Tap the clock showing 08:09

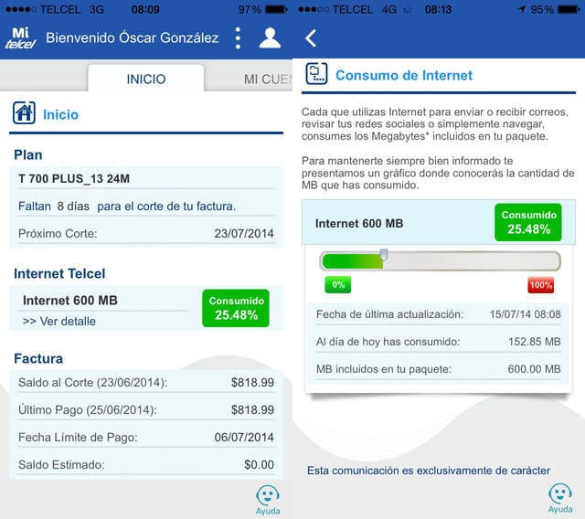point(145,9)
